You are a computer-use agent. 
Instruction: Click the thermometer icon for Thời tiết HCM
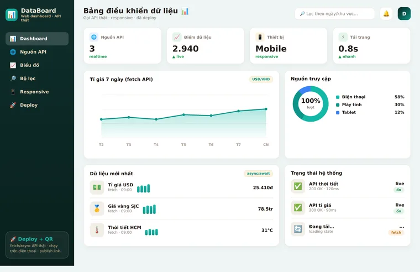(x=97, y=230)
